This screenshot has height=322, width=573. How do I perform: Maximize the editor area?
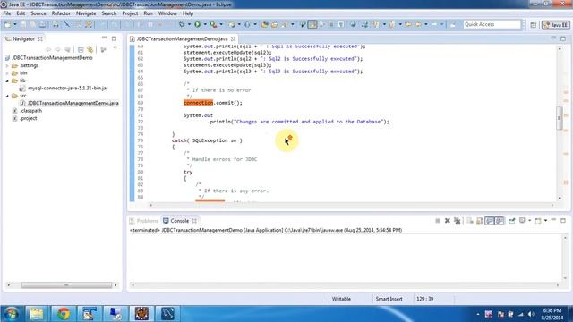pyautogui.click(x=563, y=38)
